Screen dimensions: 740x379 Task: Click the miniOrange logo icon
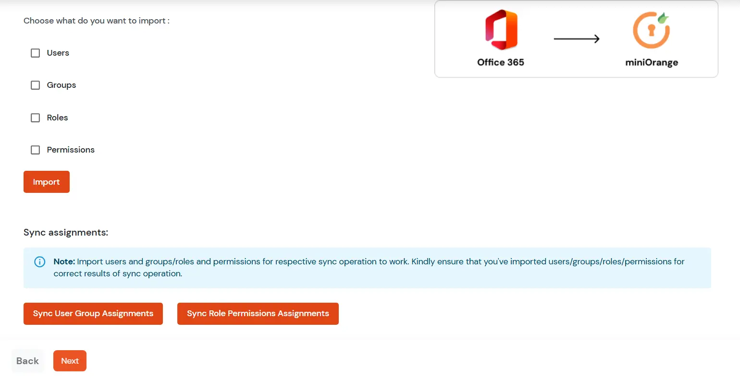point(652,30)
